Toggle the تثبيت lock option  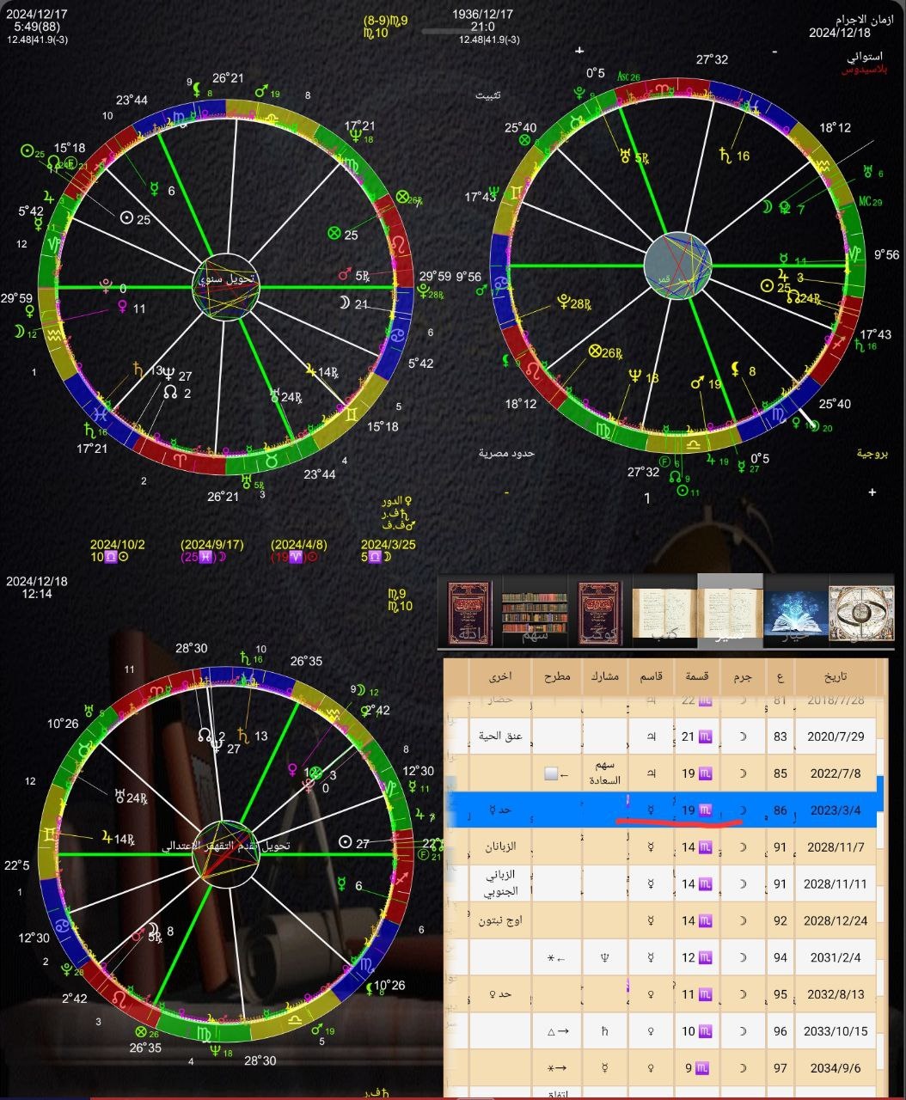click(489, 95)
